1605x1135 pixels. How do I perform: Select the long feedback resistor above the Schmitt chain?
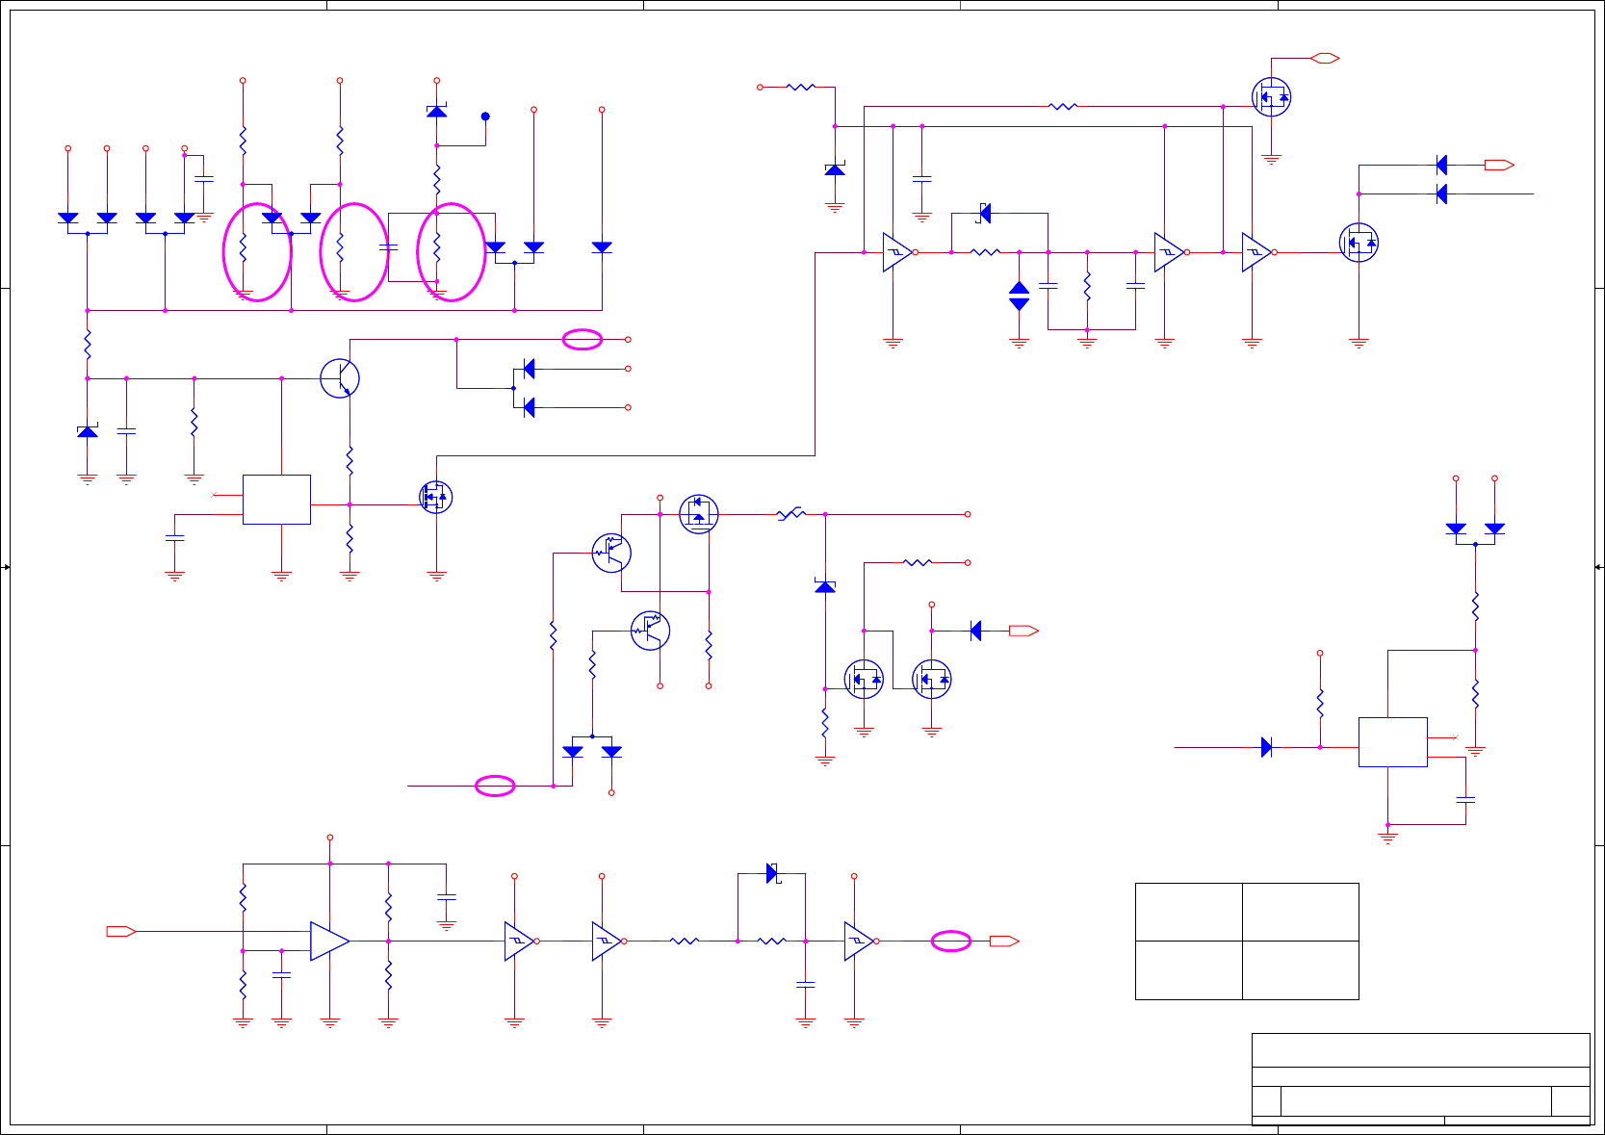[x=1062, y=107]
